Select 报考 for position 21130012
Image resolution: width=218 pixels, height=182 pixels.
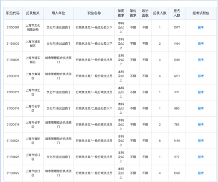pyautogui.click(x=201, y=92)
